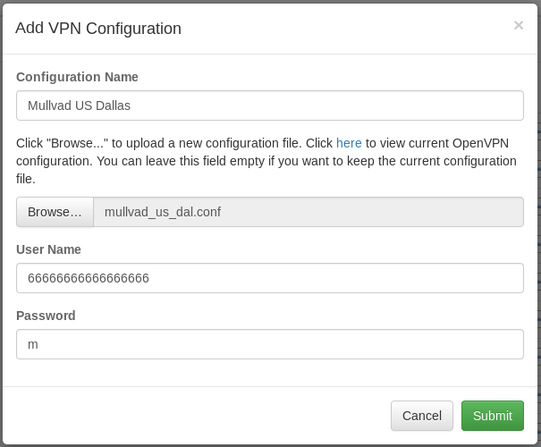Place cursor in the 6666666666666666 username text
541x447 pixels.
[x=88, y=278]
